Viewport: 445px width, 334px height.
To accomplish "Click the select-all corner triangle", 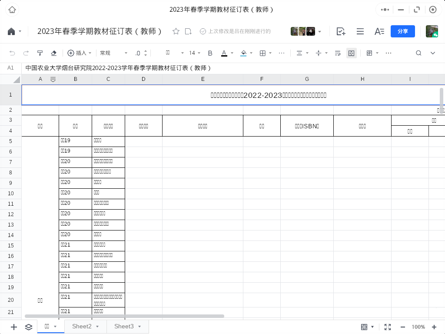I will [x=17, y=80].
